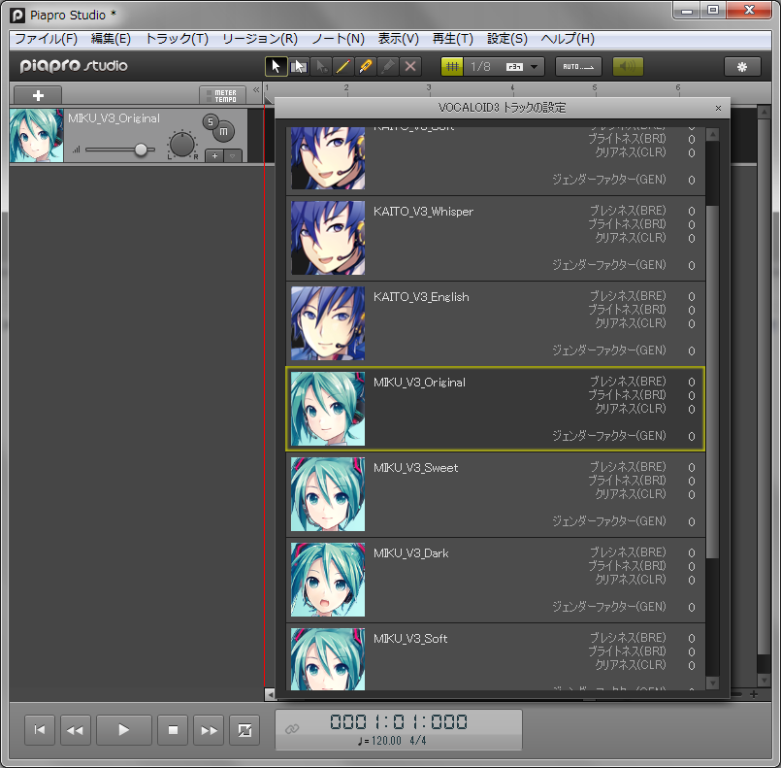Click the fast-forward transport button

(x=209, y=730)
